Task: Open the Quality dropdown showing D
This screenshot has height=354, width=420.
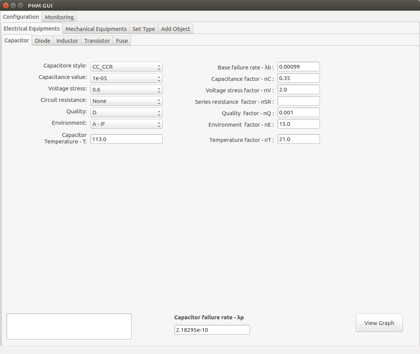Action: pyautogui.click(x=126, y=113)
